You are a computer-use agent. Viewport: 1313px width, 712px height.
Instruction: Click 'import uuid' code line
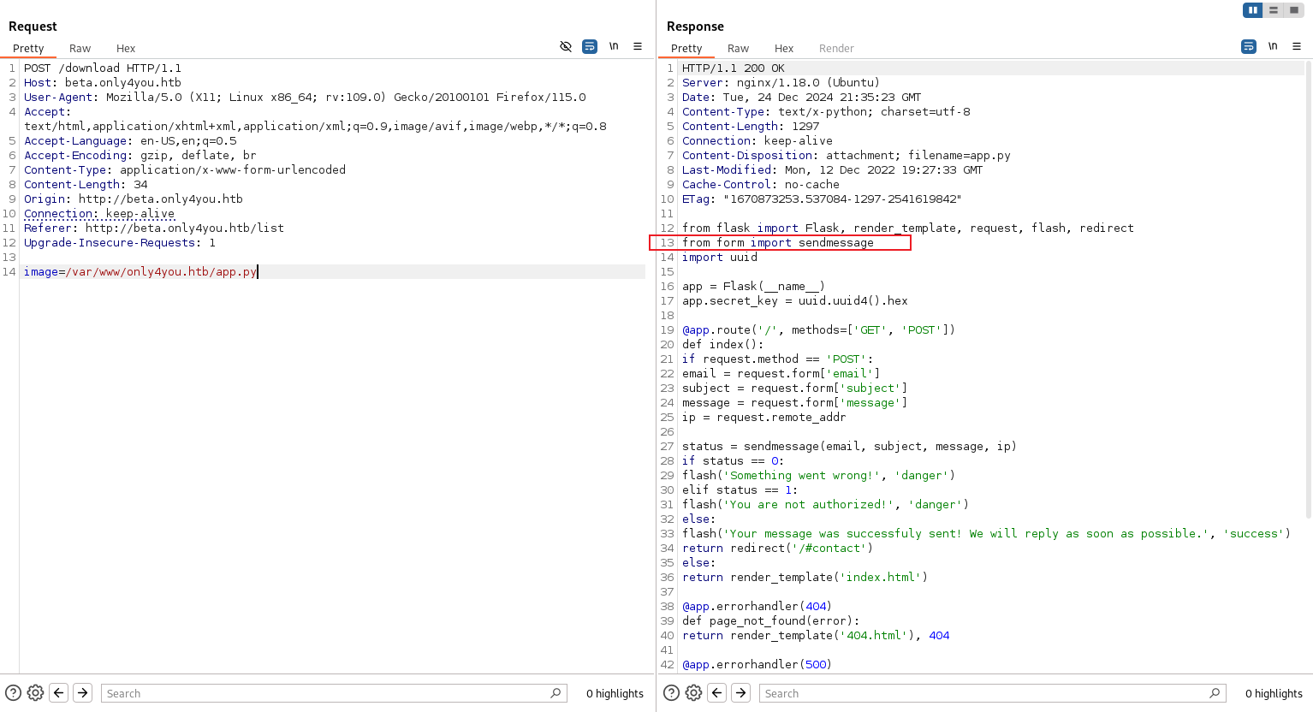point(720,257)
